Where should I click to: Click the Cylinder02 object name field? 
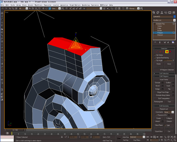coord(163,16)
